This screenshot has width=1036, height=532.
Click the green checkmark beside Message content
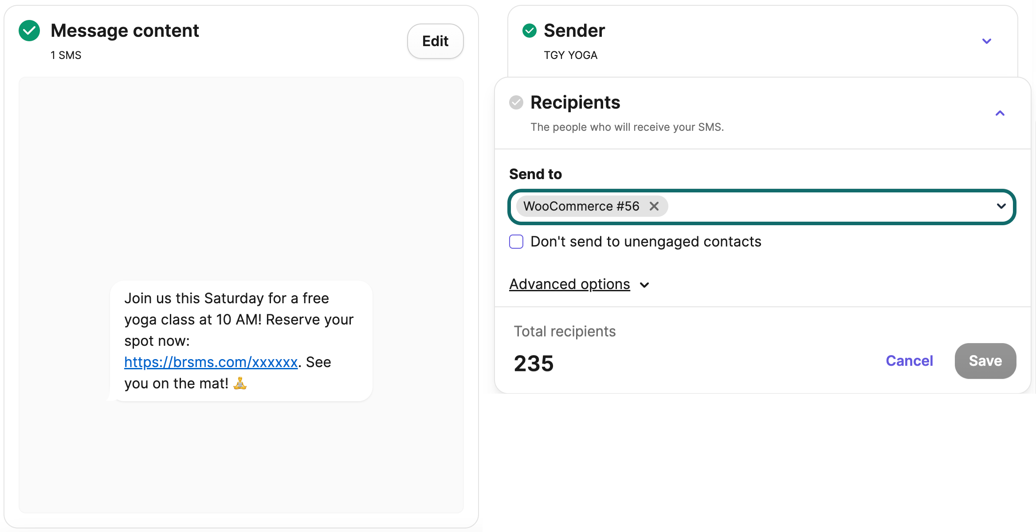click(x=29, y=31)
